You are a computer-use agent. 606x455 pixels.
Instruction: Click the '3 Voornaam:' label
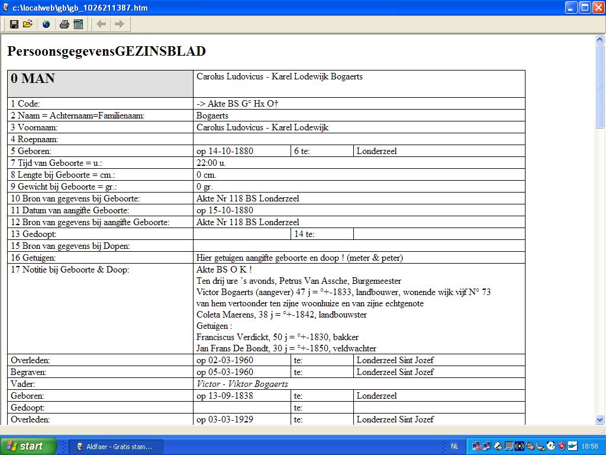pyautogui.click(x=34, y=127)
